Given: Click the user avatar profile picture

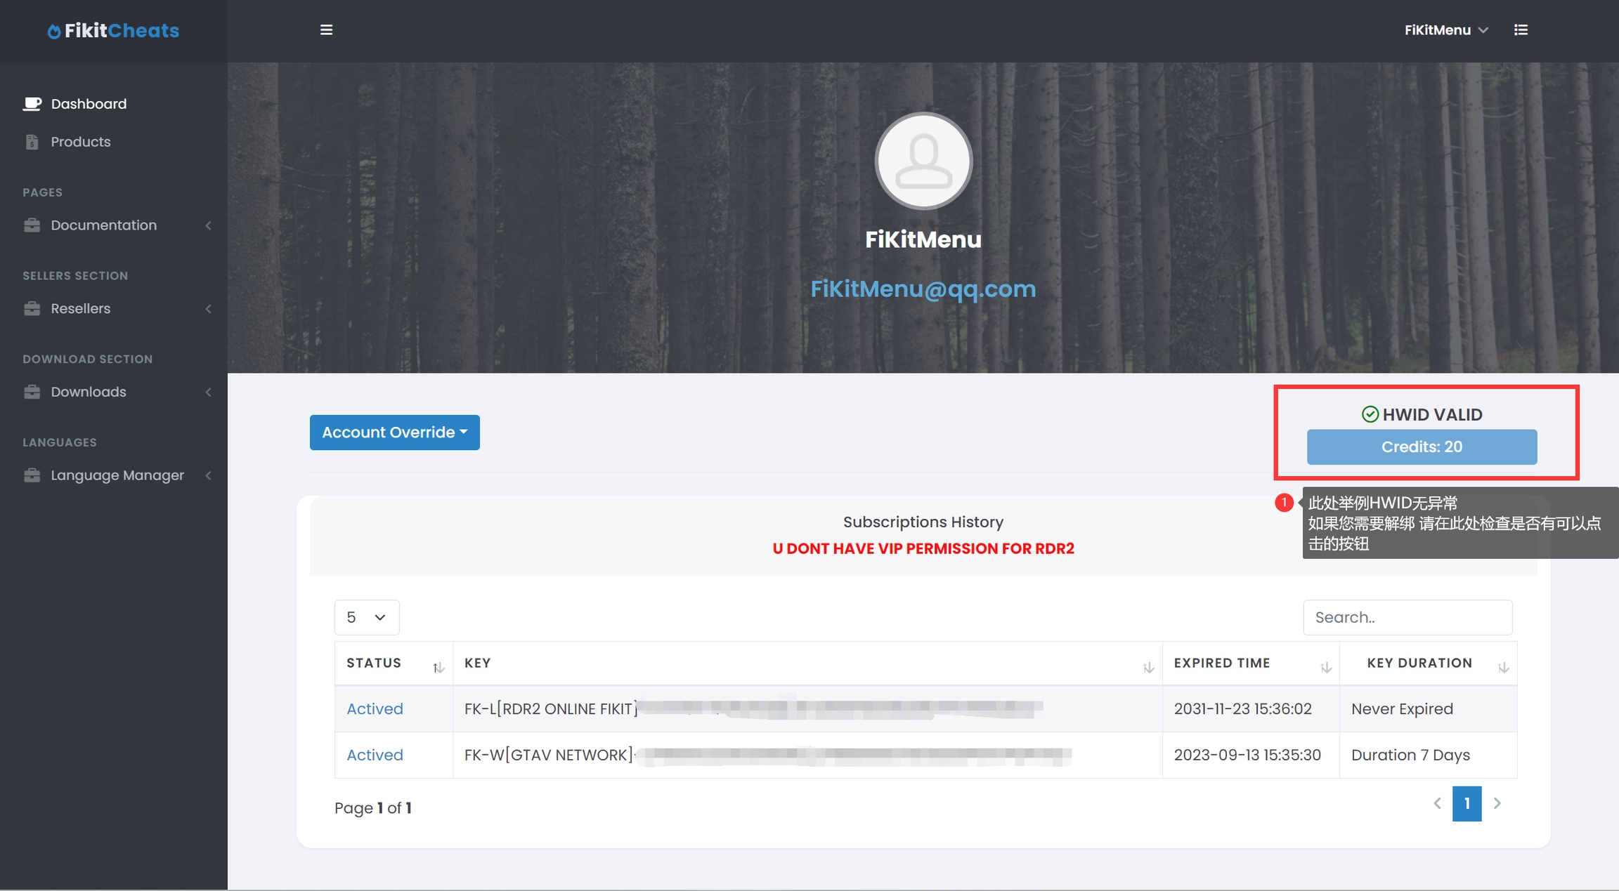Looking at the screenshot, I should pos(923,161).
